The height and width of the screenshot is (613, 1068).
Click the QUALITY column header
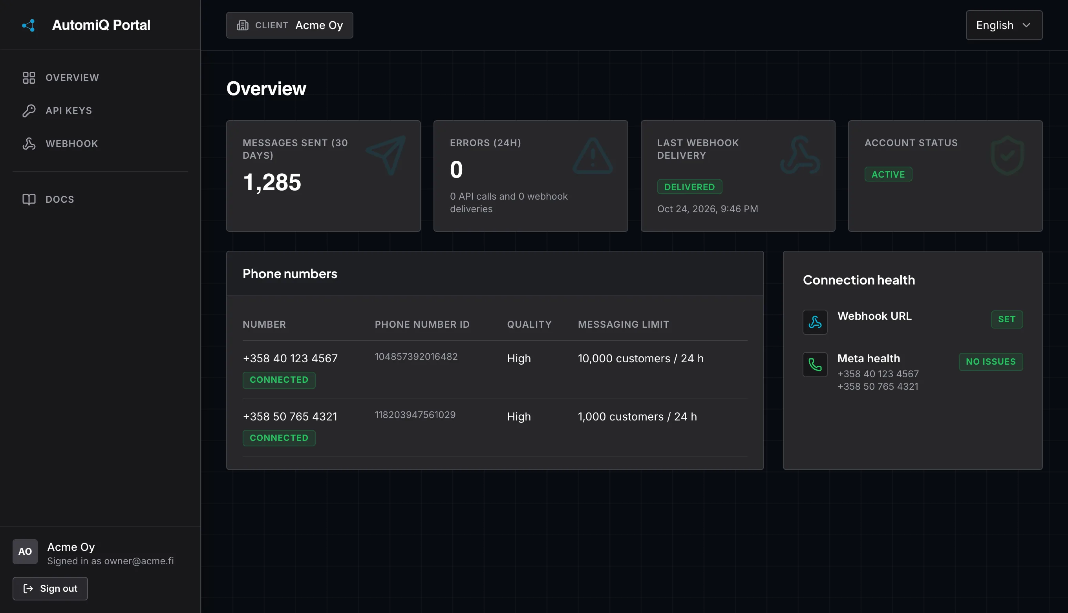pos(529,324)
